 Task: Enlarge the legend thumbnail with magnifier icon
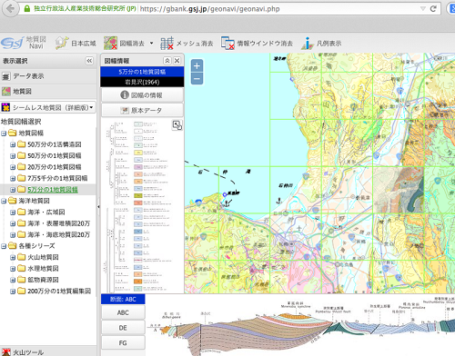point(177,125)
